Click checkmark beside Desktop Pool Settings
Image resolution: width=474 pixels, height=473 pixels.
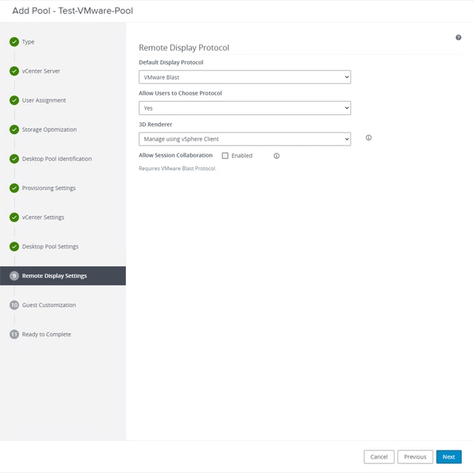pyautogui.click(x=15, y=247)
